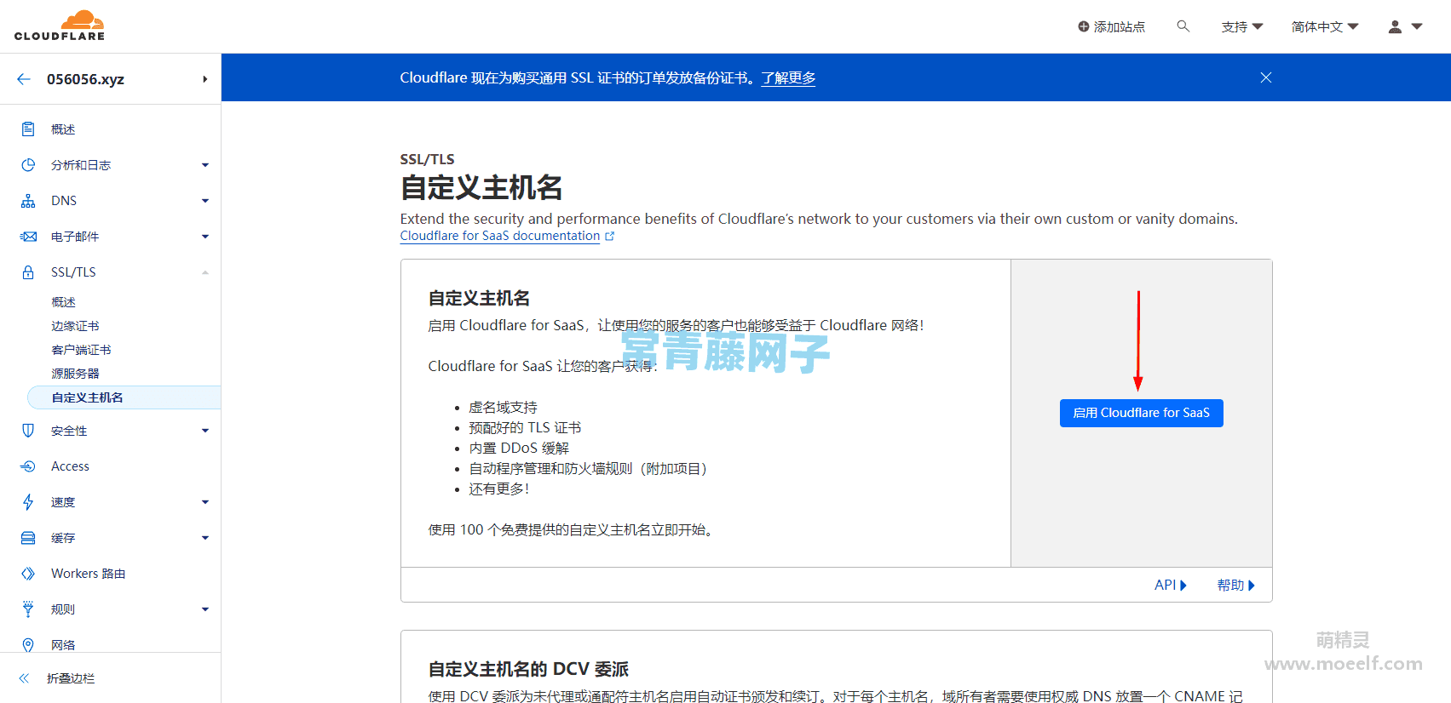Click external link icon after documentation link

609,237
